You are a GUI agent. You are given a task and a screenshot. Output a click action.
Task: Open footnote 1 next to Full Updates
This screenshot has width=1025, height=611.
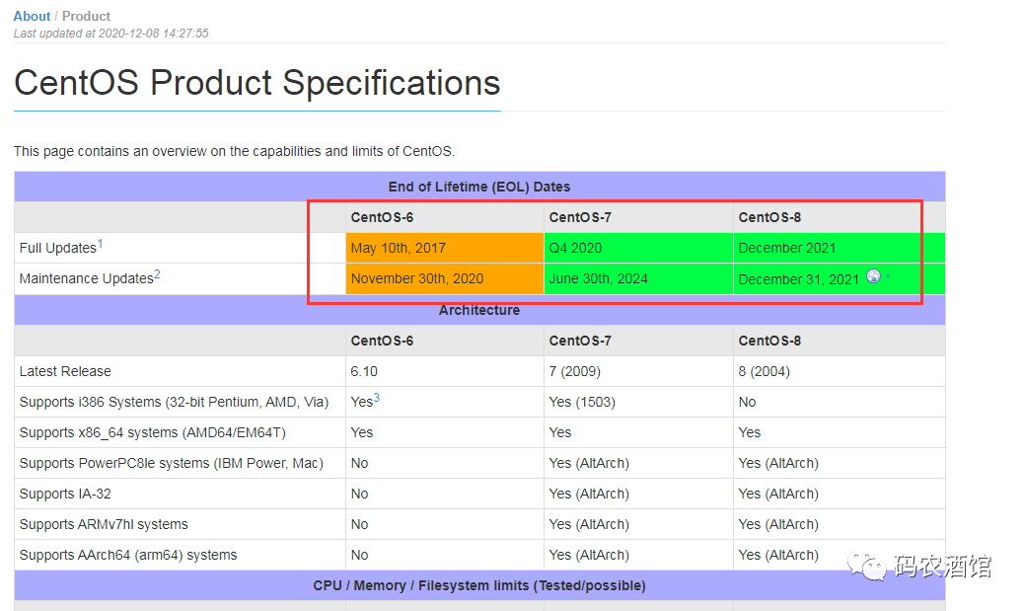tap(100, 244)
